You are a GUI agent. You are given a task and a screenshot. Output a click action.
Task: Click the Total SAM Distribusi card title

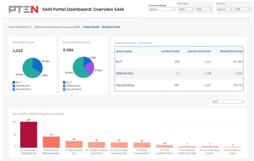[x=76, y=42]
